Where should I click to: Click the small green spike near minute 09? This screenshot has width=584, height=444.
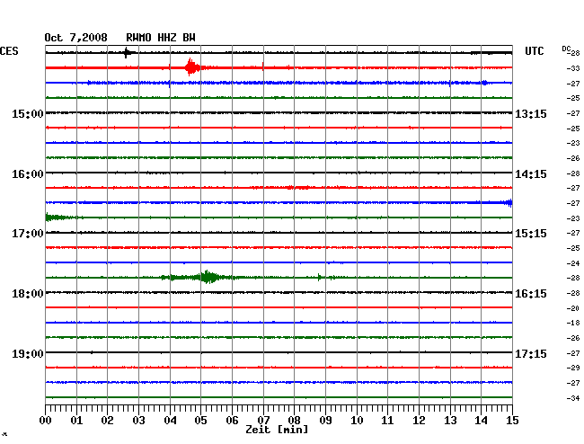pyautogui.click(x=320, y=277)
